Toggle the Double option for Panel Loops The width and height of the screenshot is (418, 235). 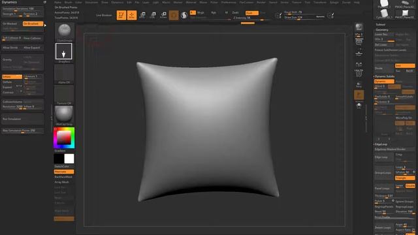coord(410,185)
